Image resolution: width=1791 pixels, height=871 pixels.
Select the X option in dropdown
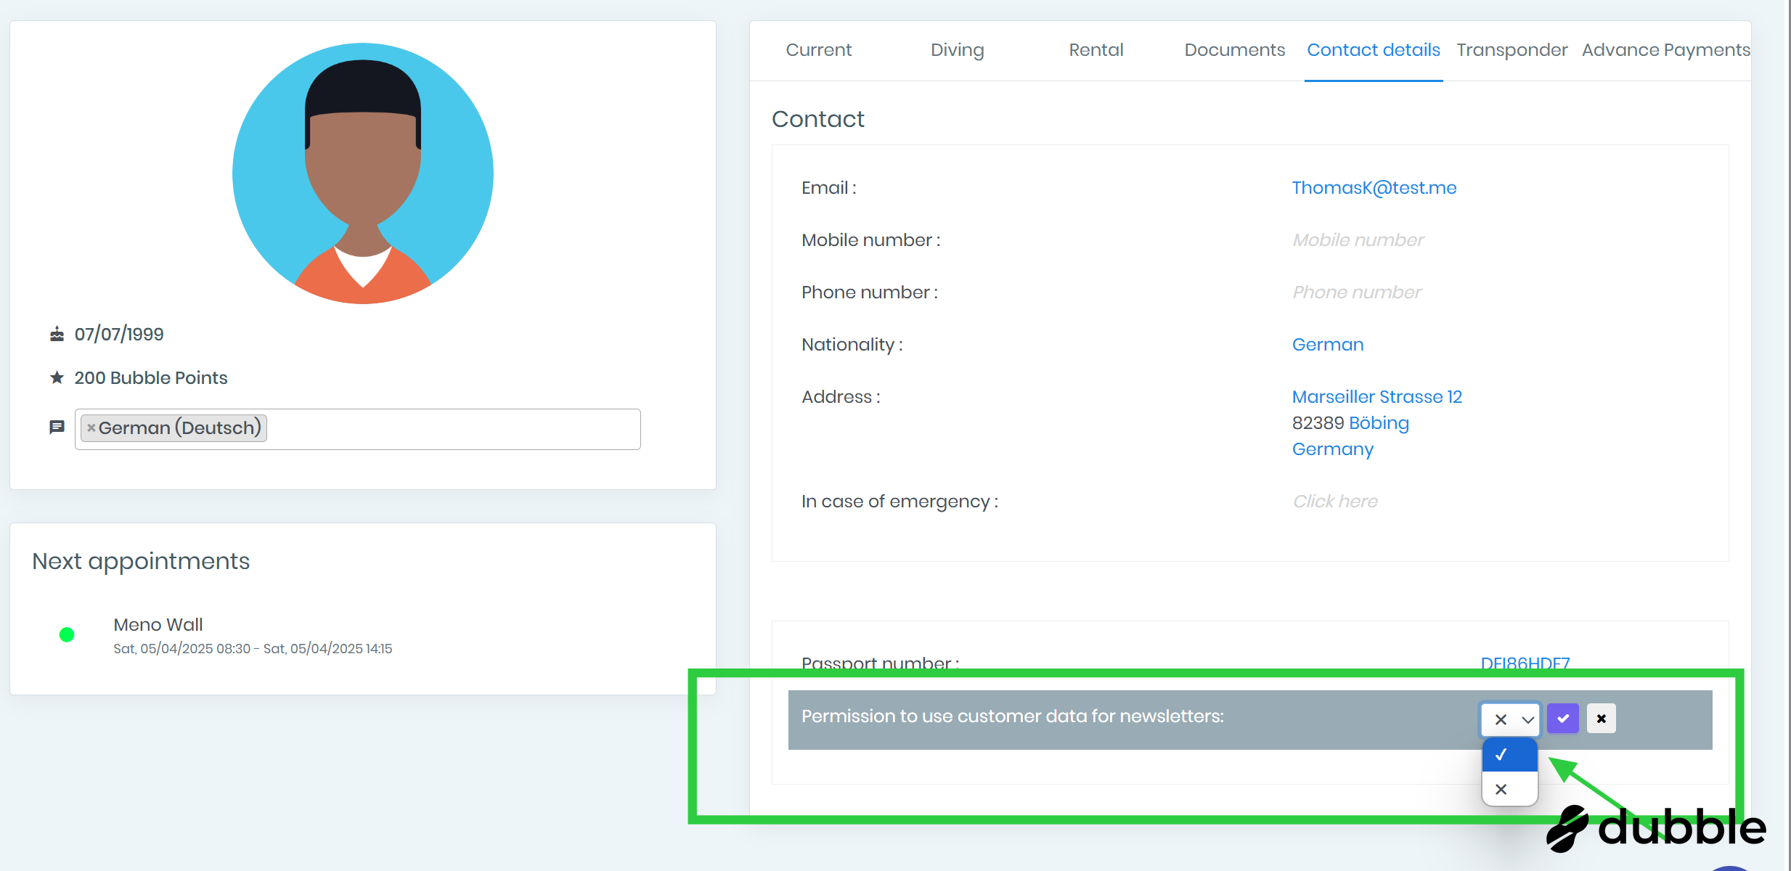point(1509,789)
